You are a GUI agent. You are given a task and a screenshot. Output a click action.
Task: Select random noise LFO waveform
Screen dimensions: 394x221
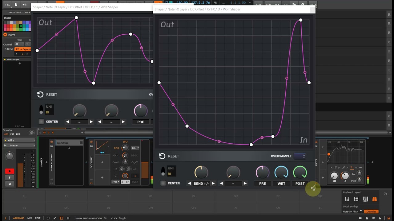(x=116, y=162)
